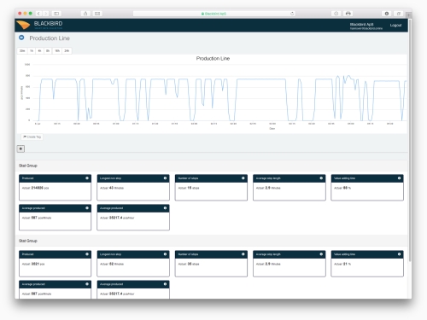Select the 4h time range button

[39, 50]
